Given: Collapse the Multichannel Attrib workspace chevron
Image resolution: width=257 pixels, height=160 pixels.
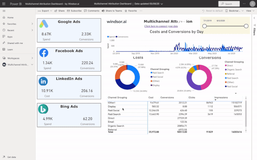Looking at the screenshot, I should pos(32,65).
